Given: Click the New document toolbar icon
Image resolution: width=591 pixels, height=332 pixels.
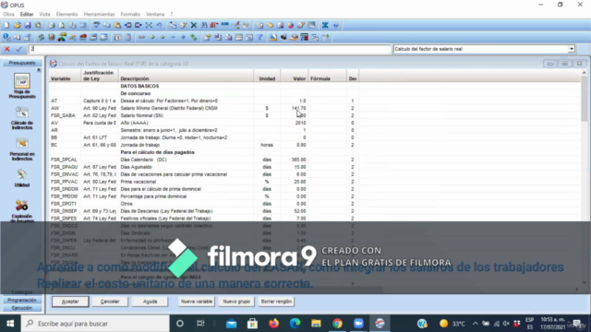Looking at the screenshot, I should point(6,25).
